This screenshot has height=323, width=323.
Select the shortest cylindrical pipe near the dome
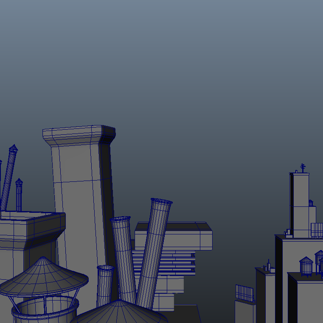point(105,285)
